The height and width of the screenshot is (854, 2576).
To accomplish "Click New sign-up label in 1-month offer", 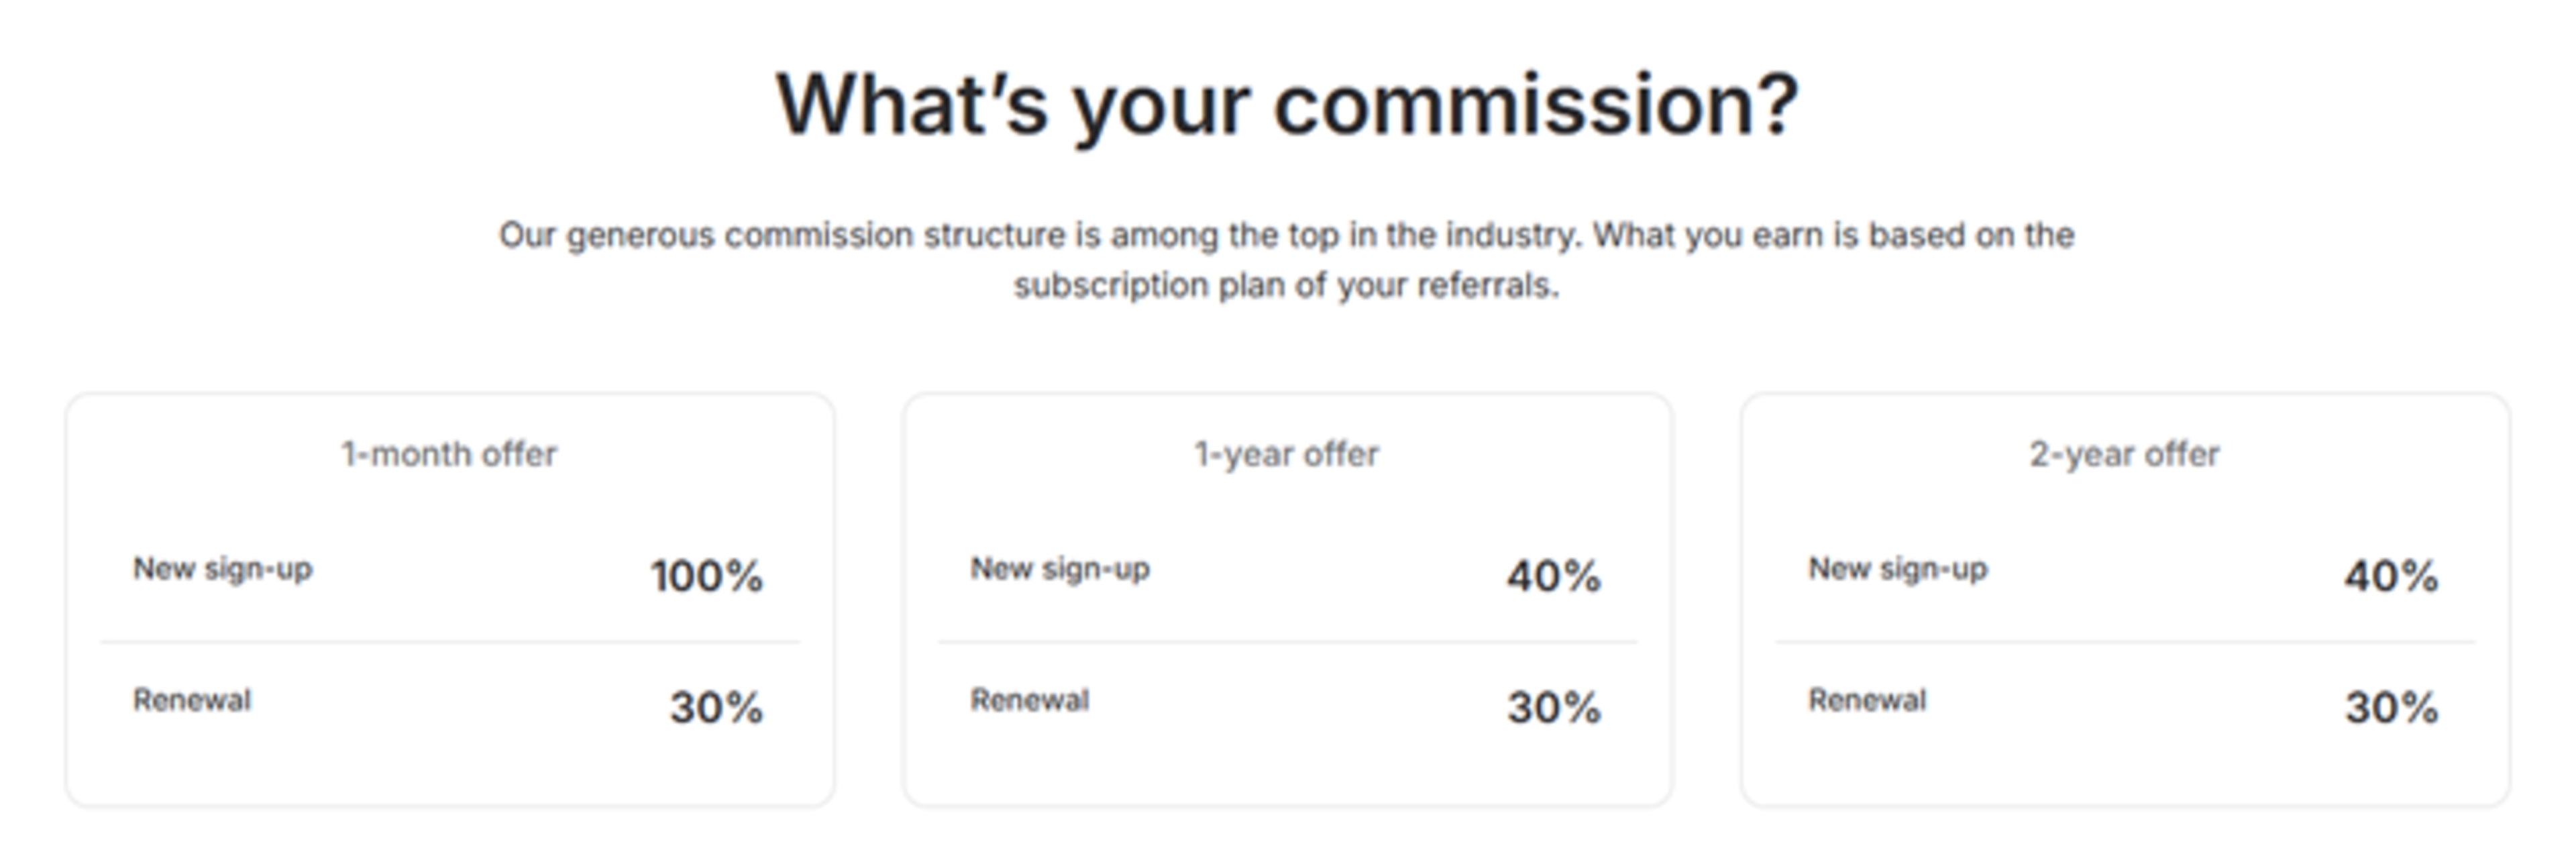I will click(x=223, y=569).
